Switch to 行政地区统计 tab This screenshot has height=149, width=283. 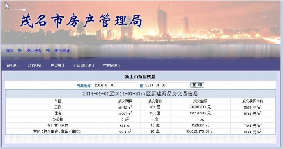[x=84, y=65]
